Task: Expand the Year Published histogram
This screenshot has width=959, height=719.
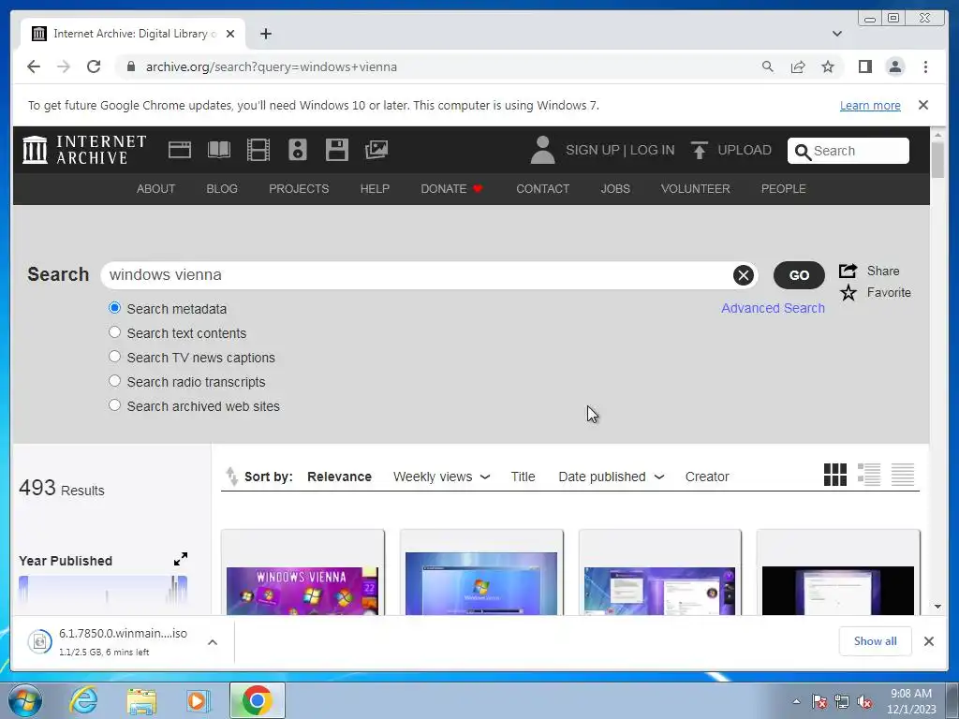Action: pos(181,559)
